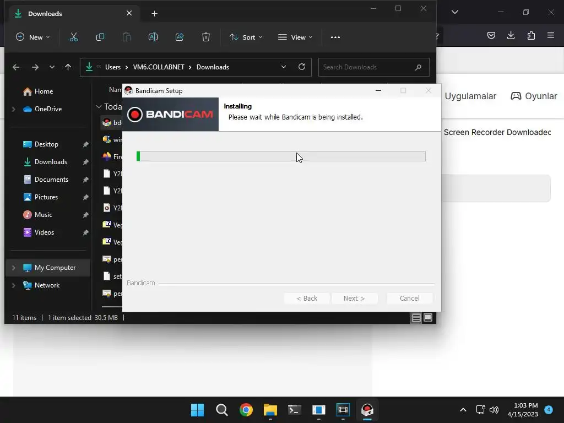Open Uygulamalar section in browser page
Image resolution: width=564 pixels, height=423 pixels.
pos(470,96)
